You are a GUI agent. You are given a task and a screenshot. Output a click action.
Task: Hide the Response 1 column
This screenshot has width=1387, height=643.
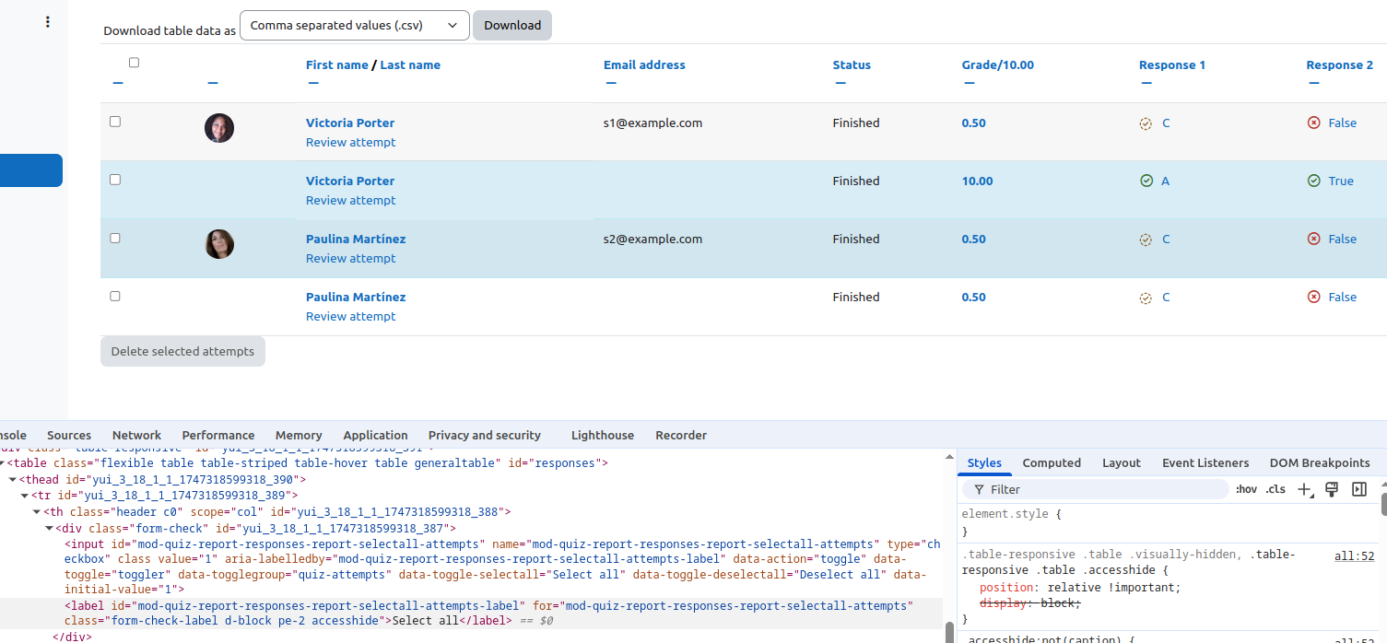tap(1146, 83)
